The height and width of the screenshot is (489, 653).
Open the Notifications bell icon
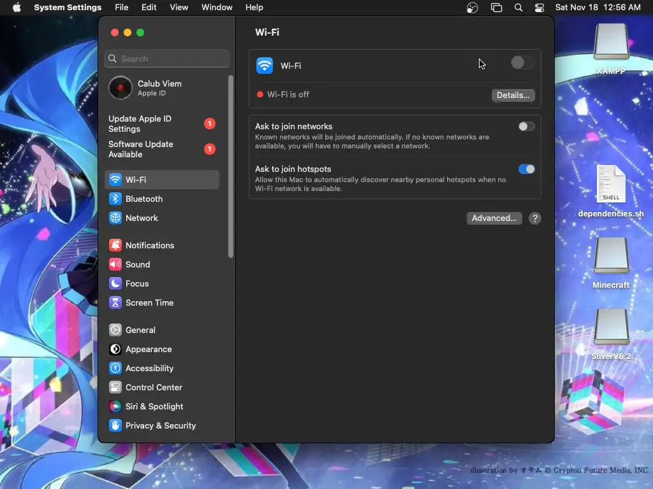[115, 245]
